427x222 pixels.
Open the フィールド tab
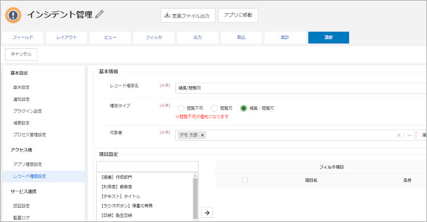pyautogui.click(x=23, y=37)
